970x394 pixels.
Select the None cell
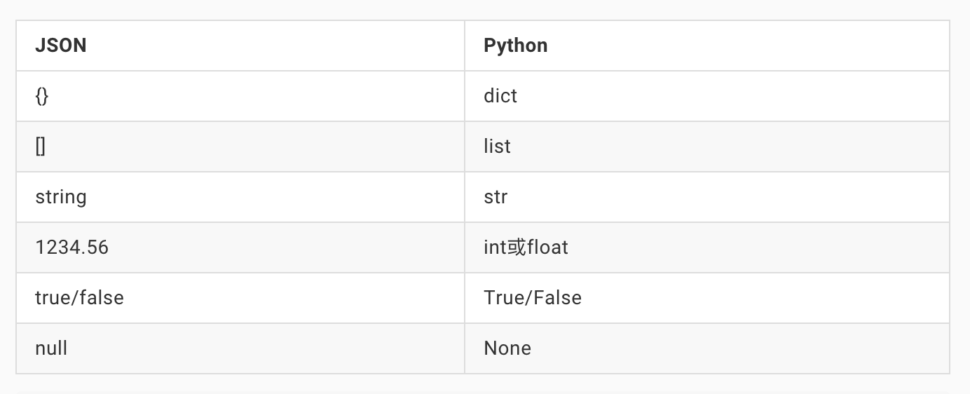tap(507, 348)
